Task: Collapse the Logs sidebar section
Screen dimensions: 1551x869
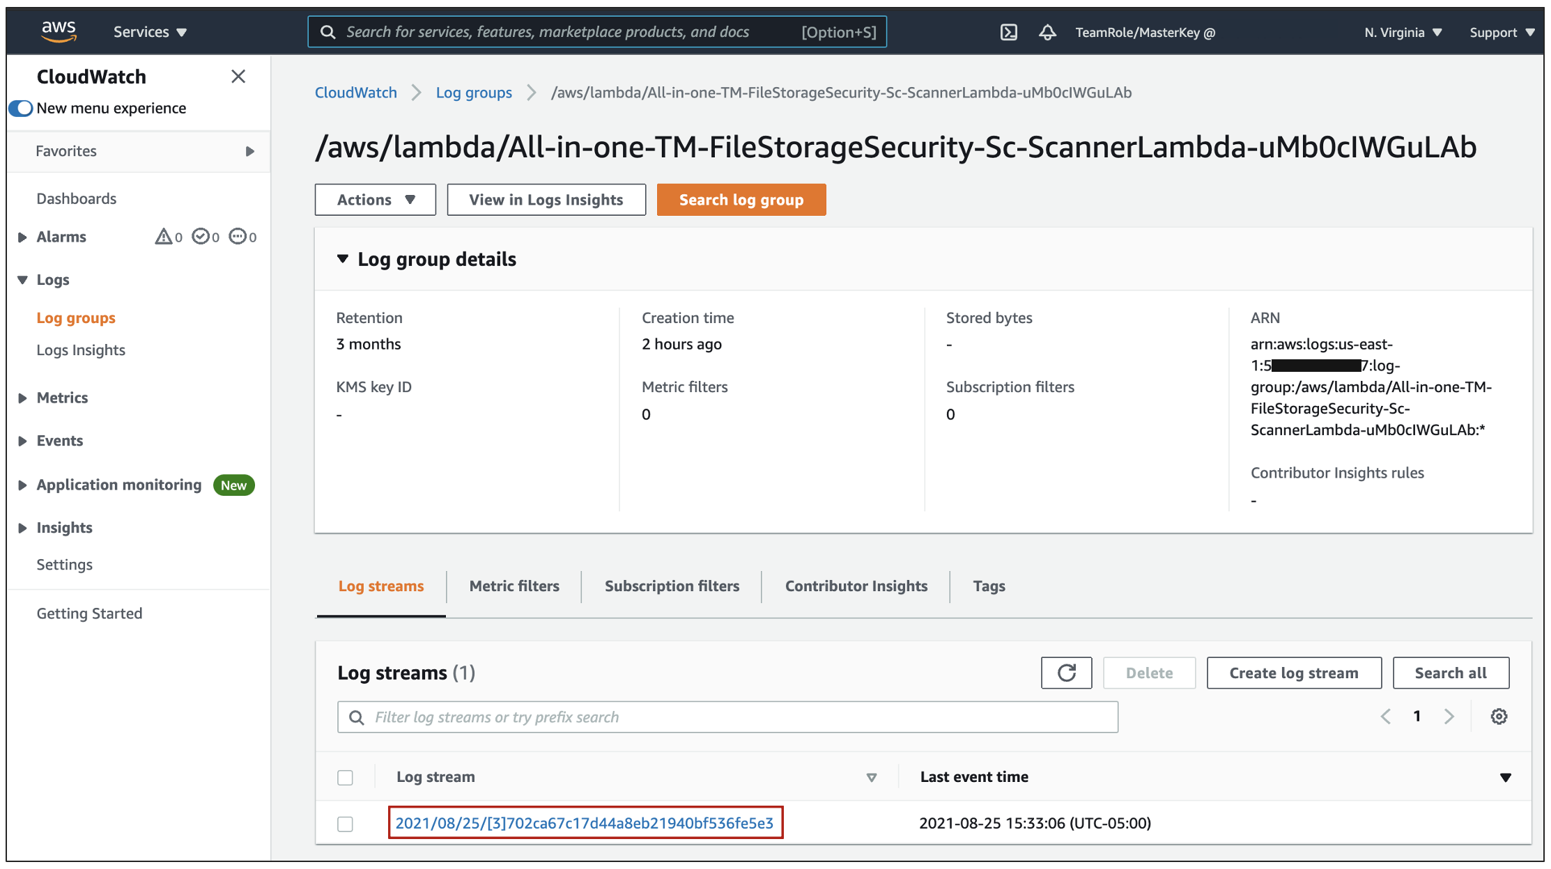Action: 22,279
